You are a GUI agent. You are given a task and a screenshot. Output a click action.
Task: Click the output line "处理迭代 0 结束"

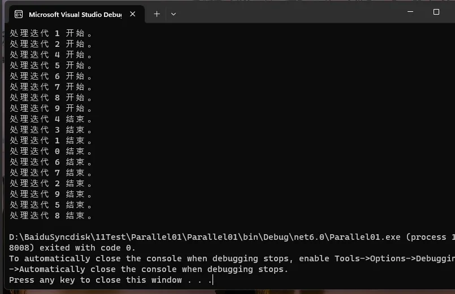(51, 151)
